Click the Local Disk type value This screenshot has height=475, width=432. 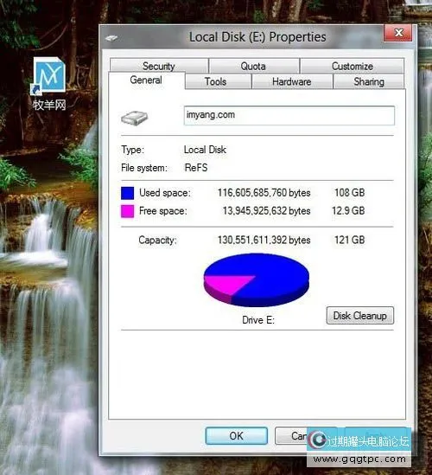[x=205, y=150]
